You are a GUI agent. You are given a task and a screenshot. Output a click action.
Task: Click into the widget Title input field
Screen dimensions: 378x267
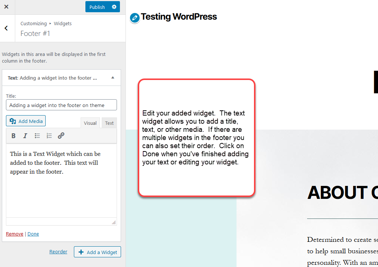coord(62,105)
